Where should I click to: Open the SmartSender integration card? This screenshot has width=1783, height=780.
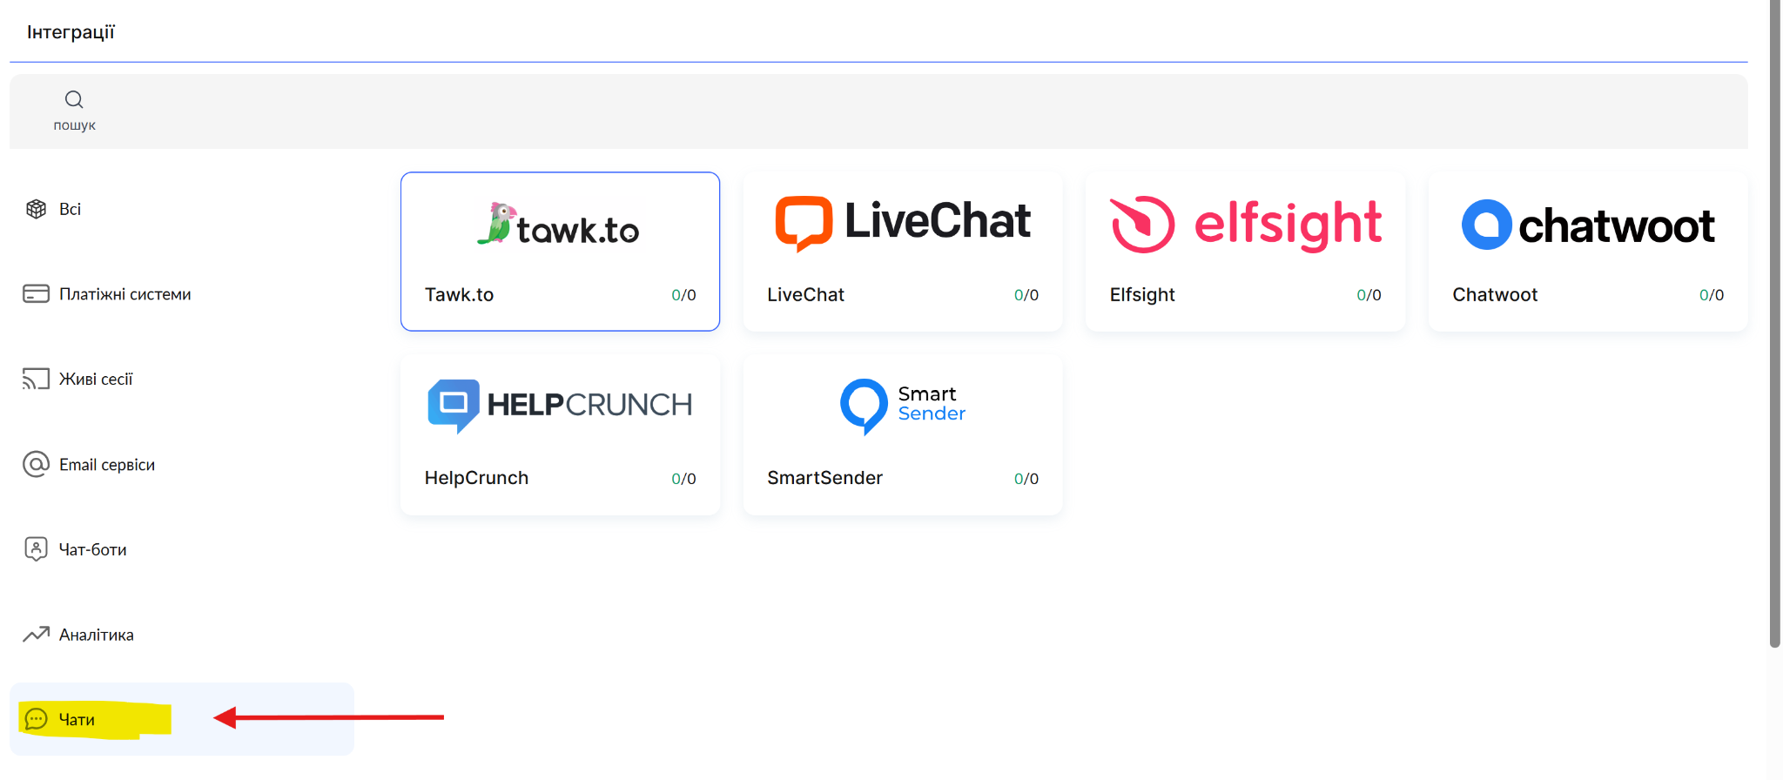pos(903,434)
